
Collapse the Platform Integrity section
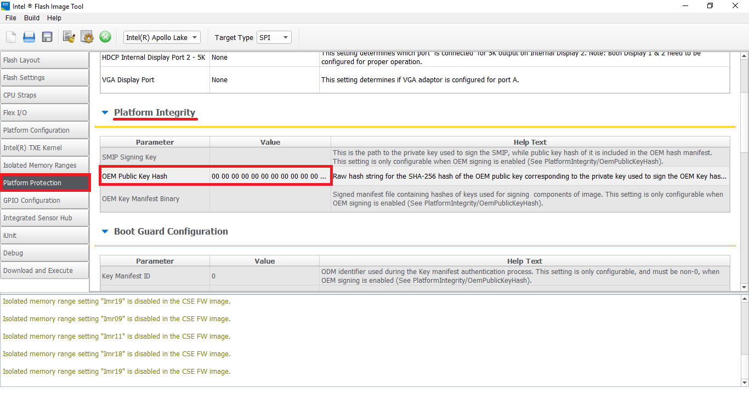click(x=105, y=113)
